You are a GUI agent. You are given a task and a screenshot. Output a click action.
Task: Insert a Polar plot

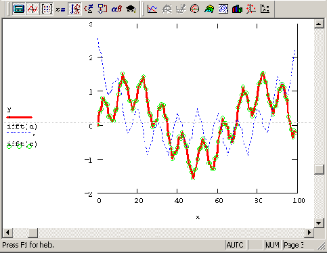coord(194,9)
